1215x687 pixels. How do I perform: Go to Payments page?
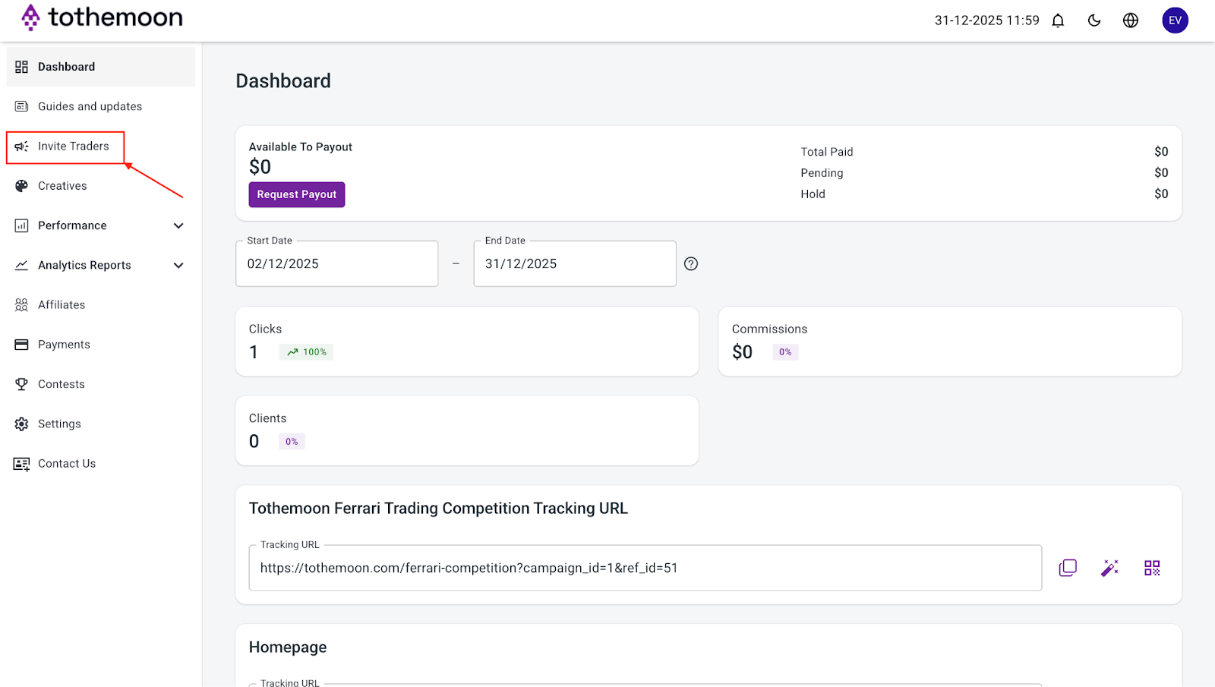101,345
